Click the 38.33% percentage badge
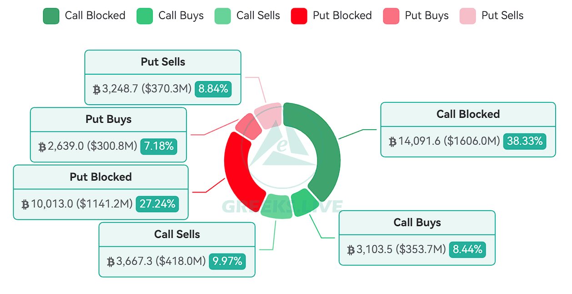The image size is (572, 294). 525,141
